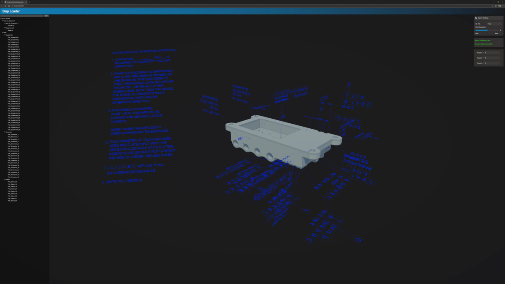This screenshot has height=284, width=505.
Task: Open the browser settings and more menu
Action: click(x=503, y=6)
